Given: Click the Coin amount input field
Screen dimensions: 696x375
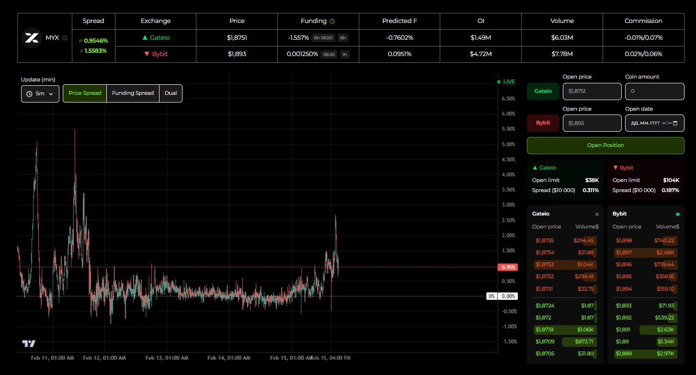Looking at the screenshot, I should (654, 91).
